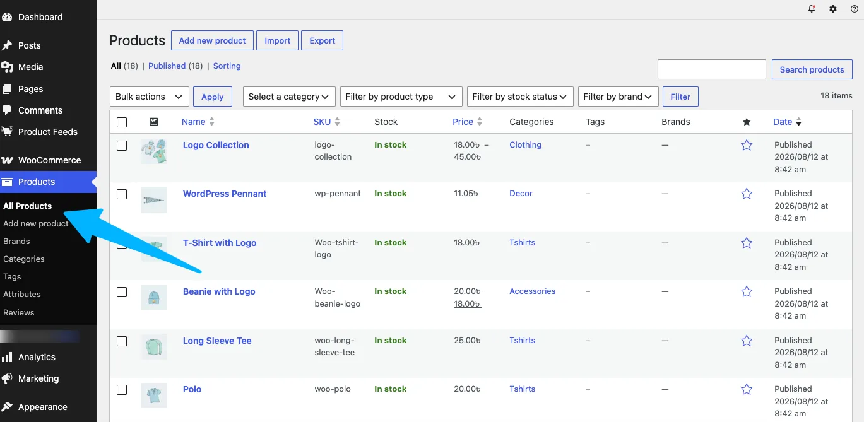Click the notifications bell icon in the top bar
The image size is (864, 422).
coord(812,9)
